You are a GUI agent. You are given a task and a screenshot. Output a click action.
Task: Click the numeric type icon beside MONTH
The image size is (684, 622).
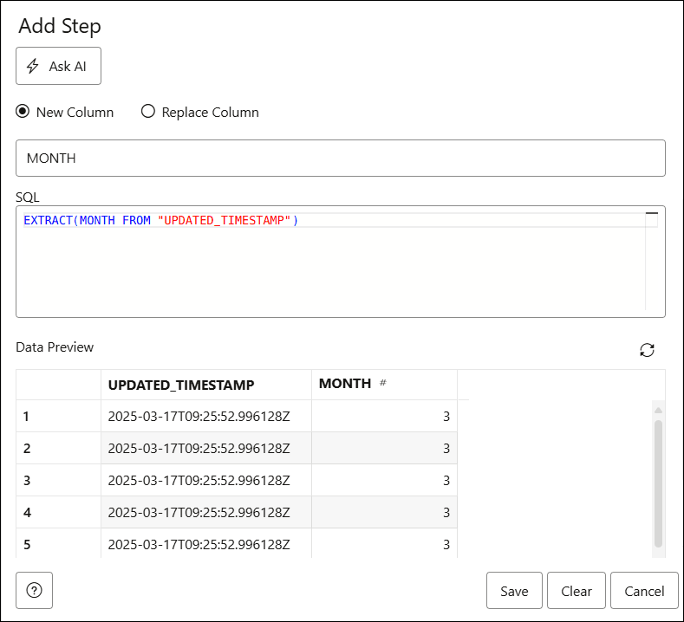click(x=382, y=384)
